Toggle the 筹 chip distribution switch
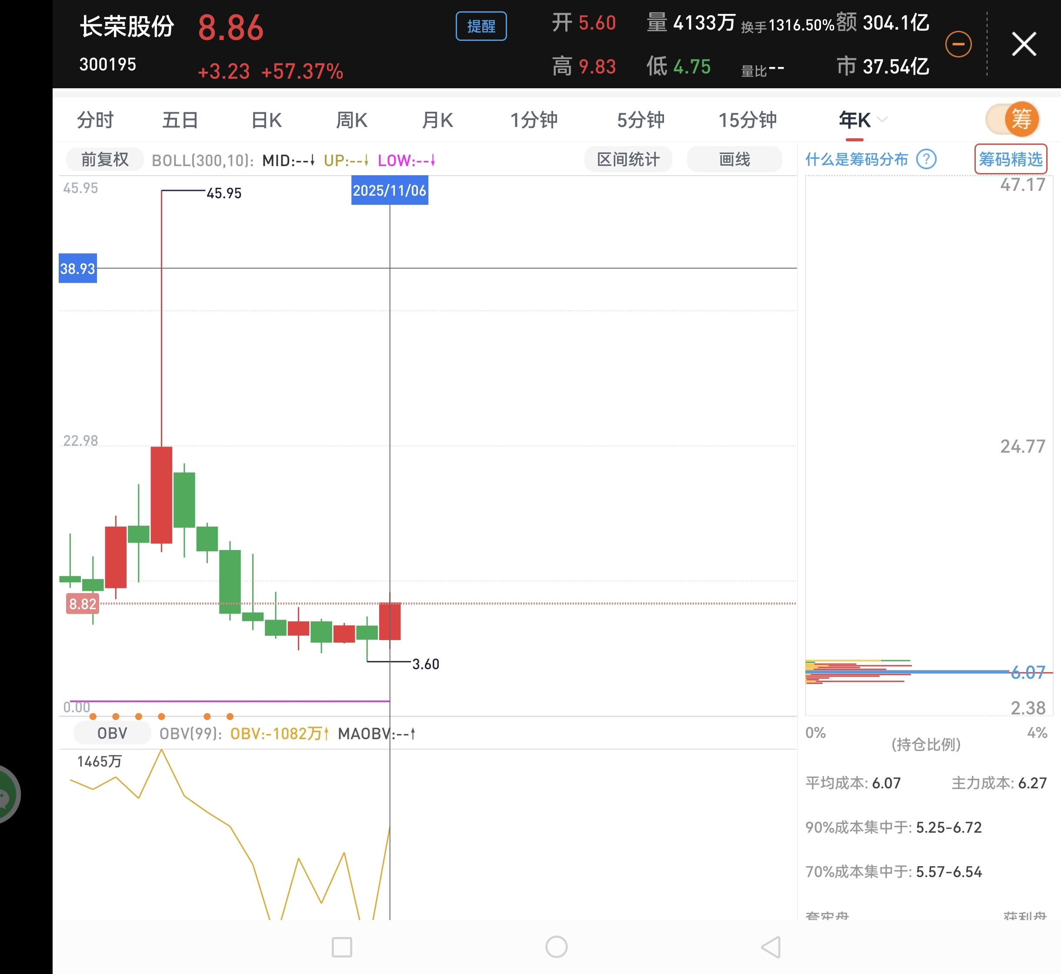 pos(1012,119)
